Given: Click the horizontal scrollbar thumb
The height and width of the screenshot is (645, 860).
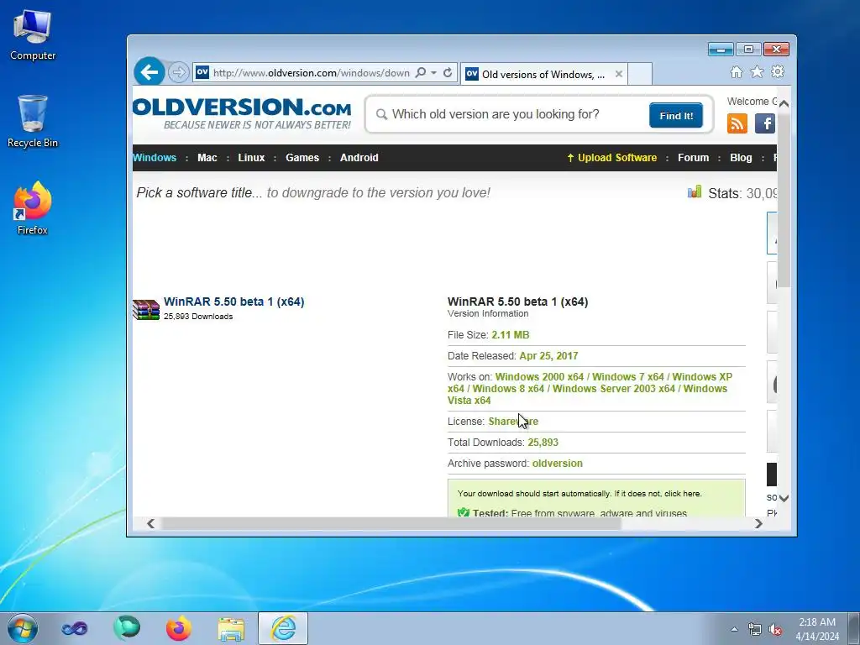Looking at the screenshot, I should (x=391, y=524).
